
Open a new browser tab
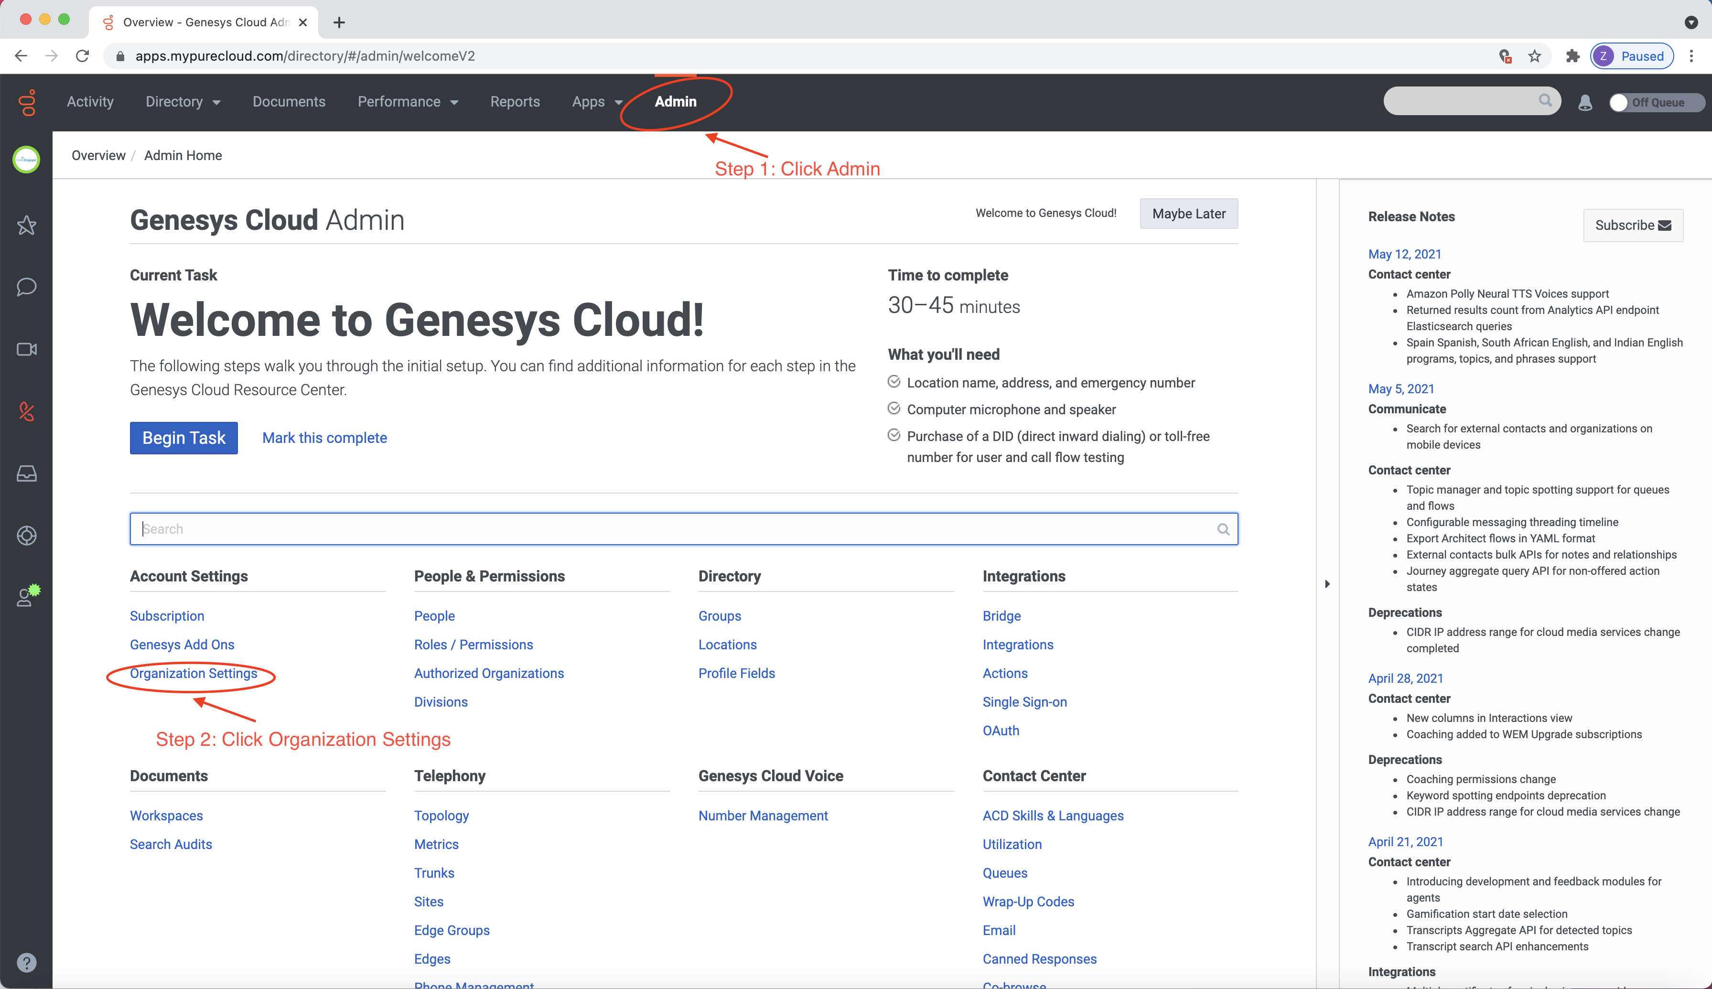pos(339,22)
